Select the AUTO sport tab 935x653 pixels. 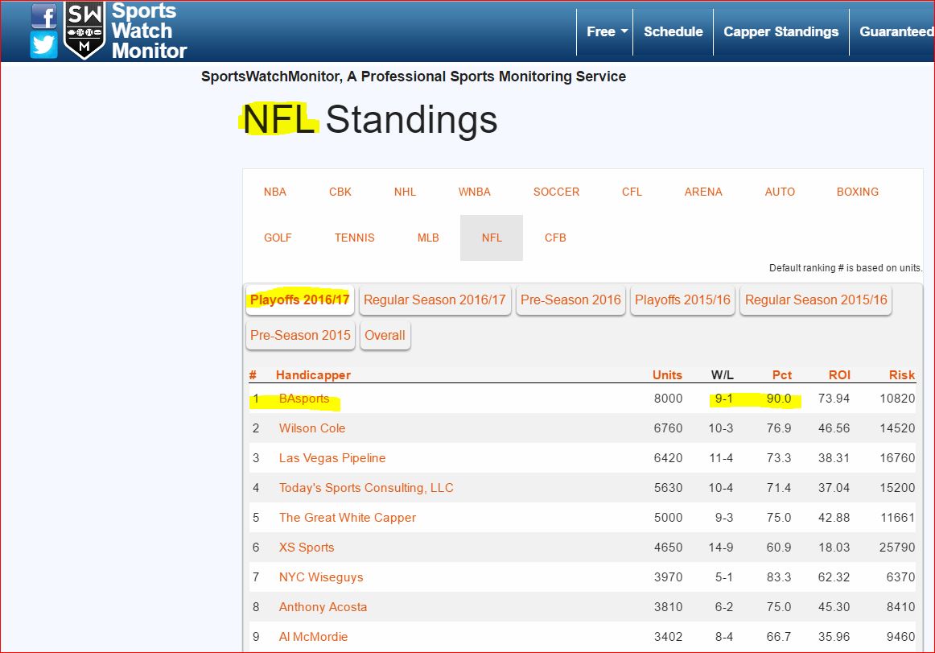tap(780, 192)
